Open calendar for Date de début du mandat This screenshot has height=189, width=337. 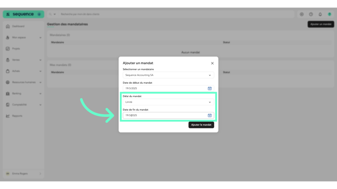click(210, 88)
